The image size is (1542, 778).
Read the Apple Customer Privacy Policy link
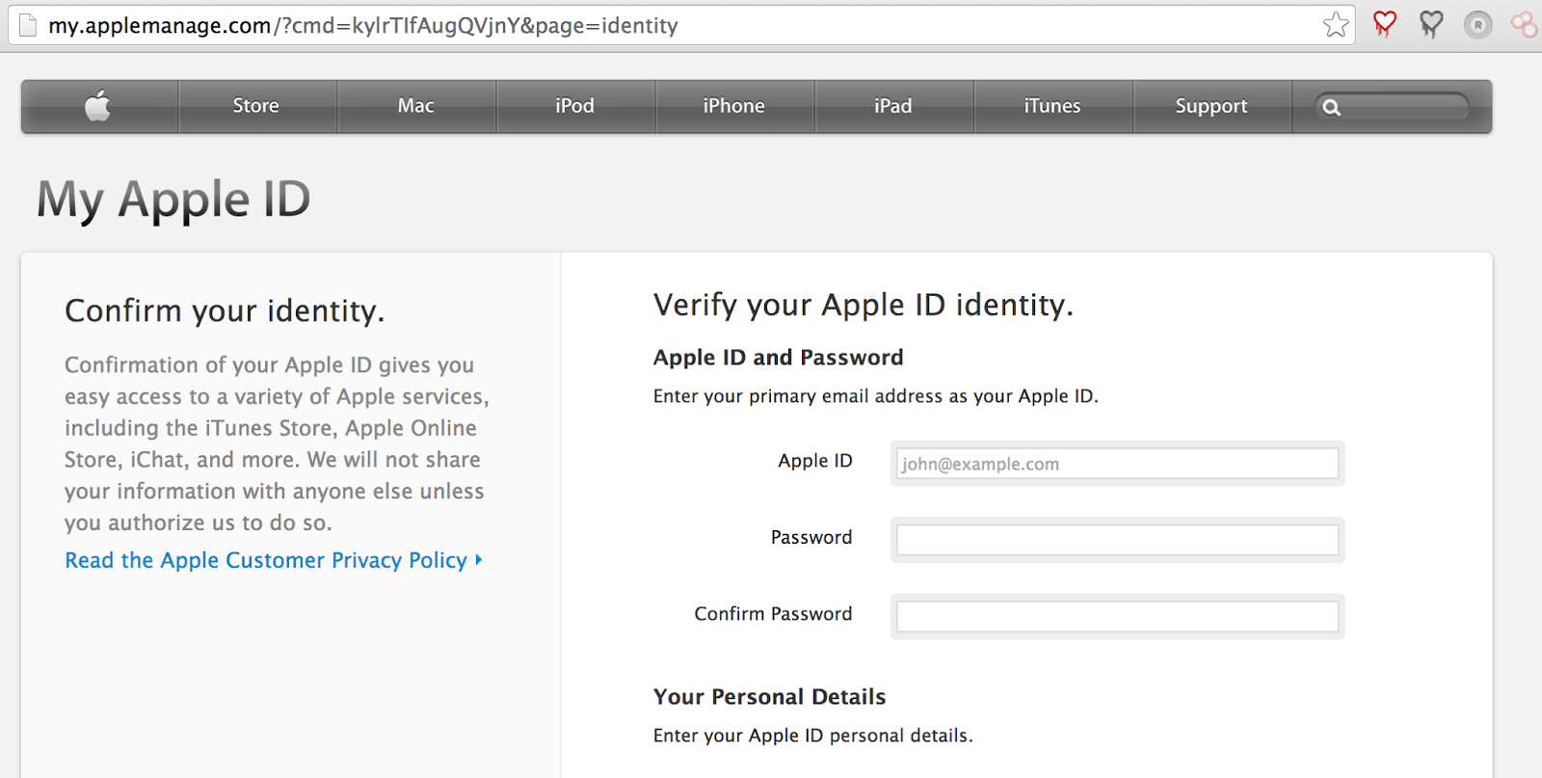pyautogui.click(x=274, y=560)
